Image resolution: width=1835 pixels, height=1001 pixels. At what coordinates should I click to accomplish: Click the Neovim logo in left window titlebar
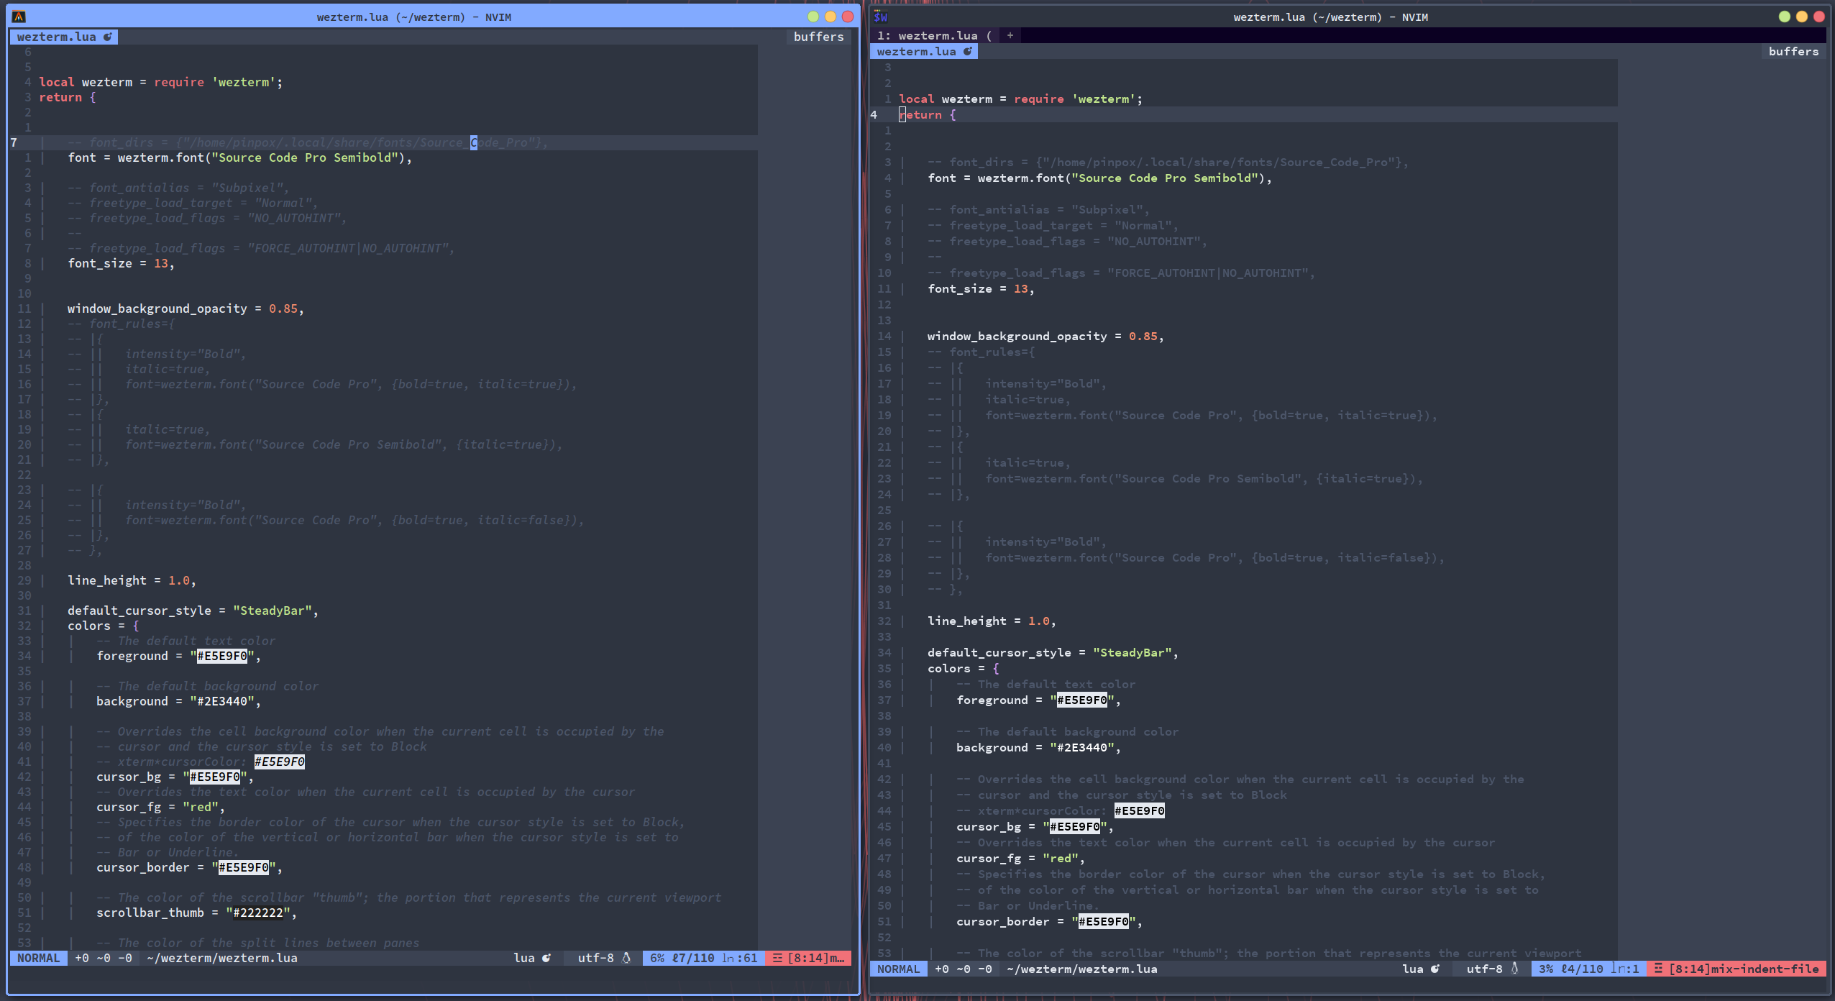(17, 16)
